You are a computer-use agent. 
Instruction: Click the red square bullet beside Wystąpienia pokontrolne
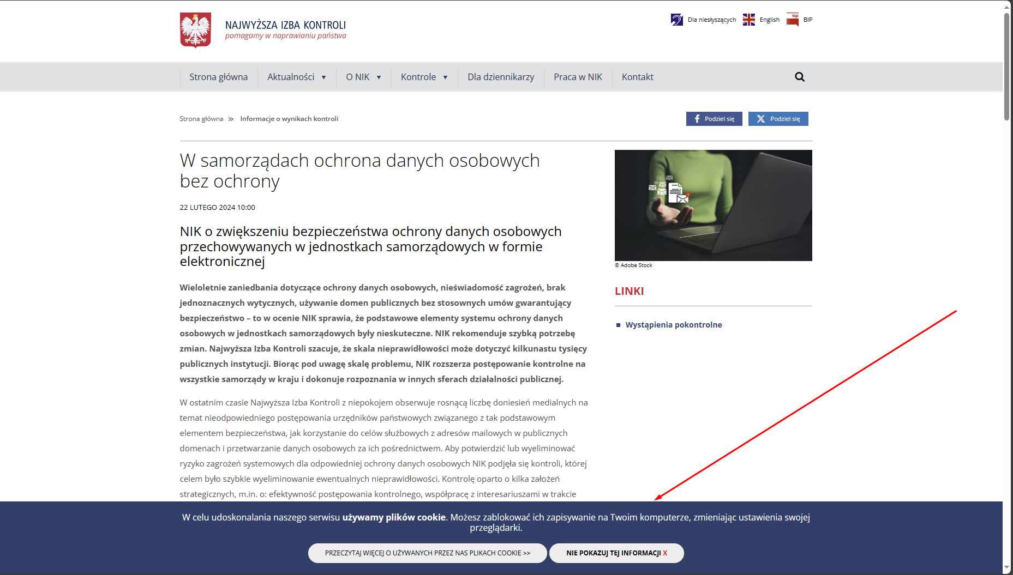click(618, 325)
